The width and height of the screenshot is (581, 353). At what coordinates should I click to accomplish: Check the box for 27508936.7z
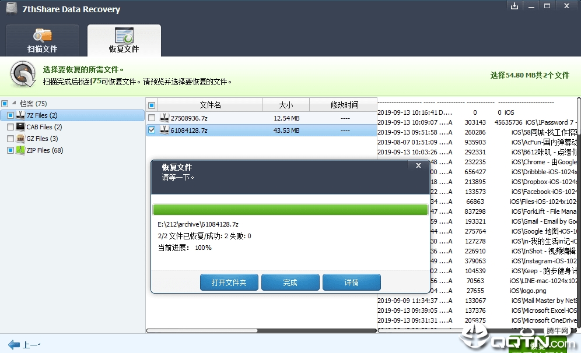pyautogui.click(x=152, y=118)
